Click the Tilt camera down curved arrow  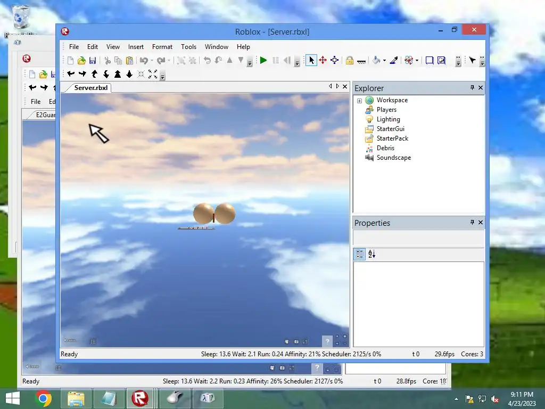coord(106,73)
